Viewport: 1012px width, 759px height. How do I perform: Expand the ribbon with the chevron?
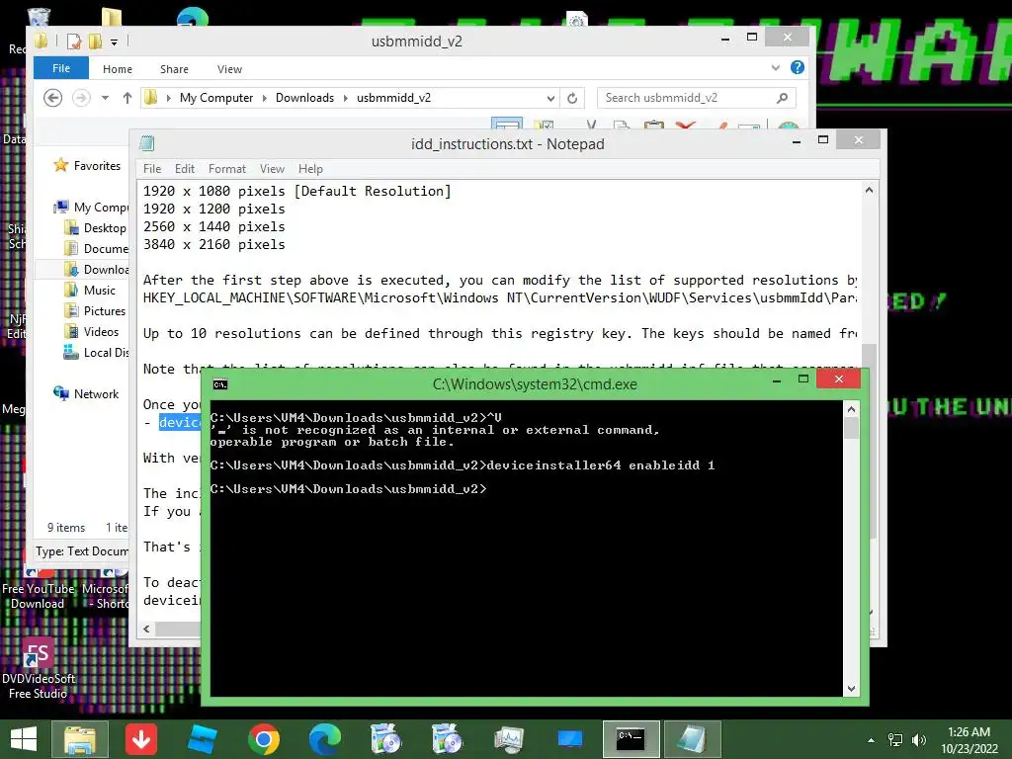point(775,68)
